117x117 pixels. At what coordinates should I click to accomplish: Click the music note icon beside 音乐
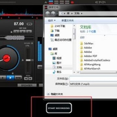pos(54,72)
